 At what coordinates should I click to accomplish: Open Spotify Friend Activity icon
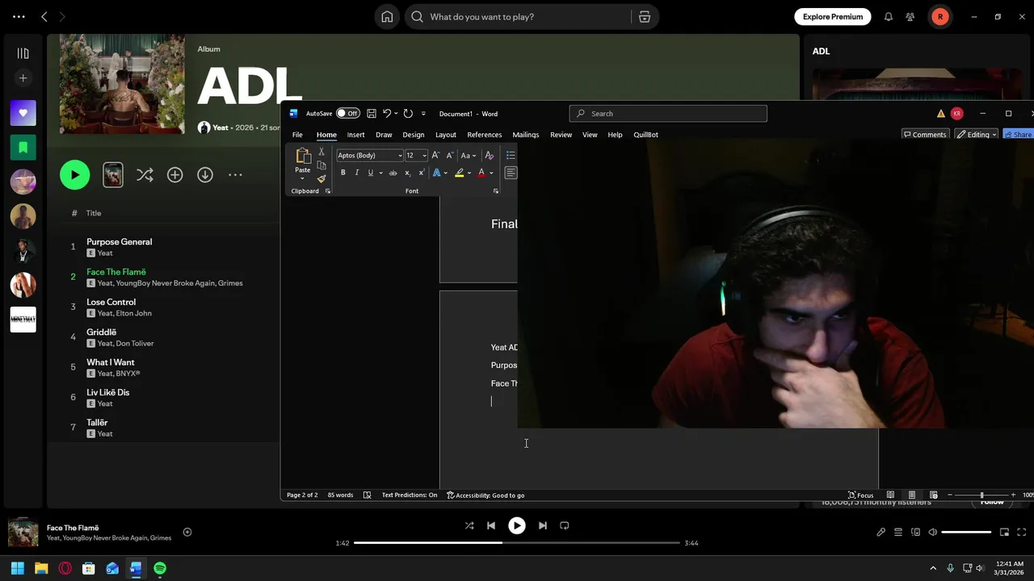click(910, 17)
